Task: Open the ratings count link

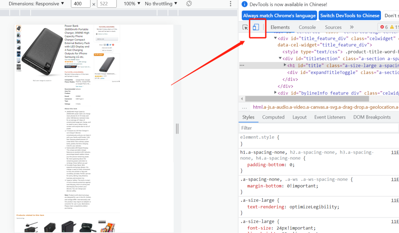Action: pyautogui.click(x=82, y=62)
